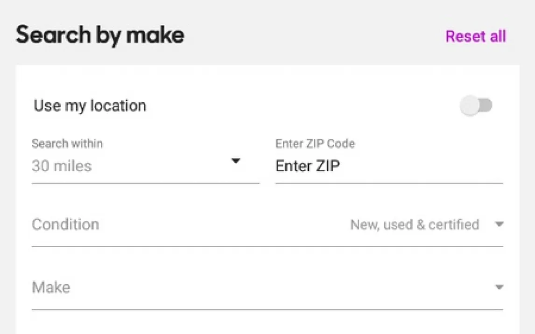Click the Reset all link

pos(475,36)
